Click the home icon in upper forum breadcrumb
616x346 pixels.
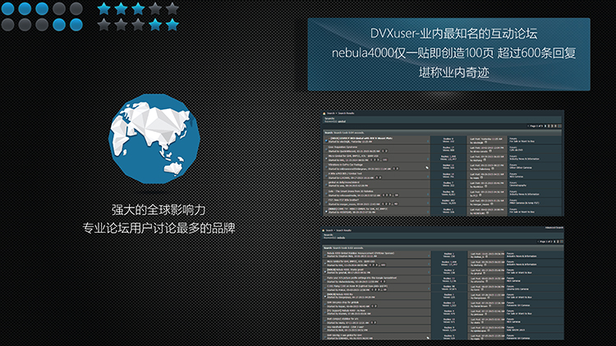tap(324, 113)
